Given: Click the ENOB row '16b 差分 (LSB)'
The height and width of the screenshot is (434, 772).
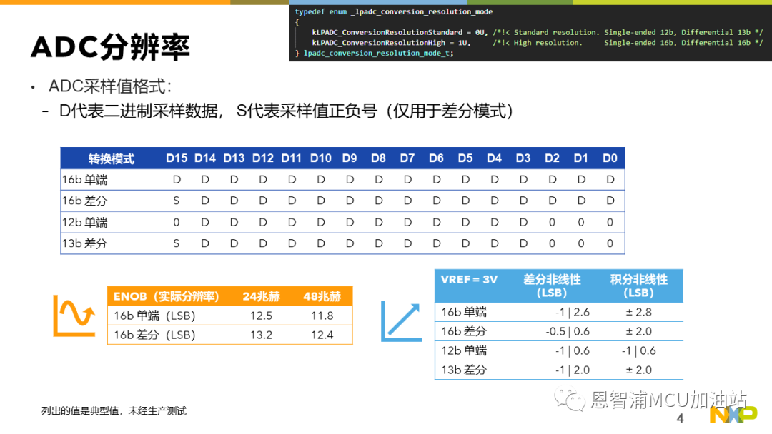Looking at the screenshot, I should coord(154,335).
